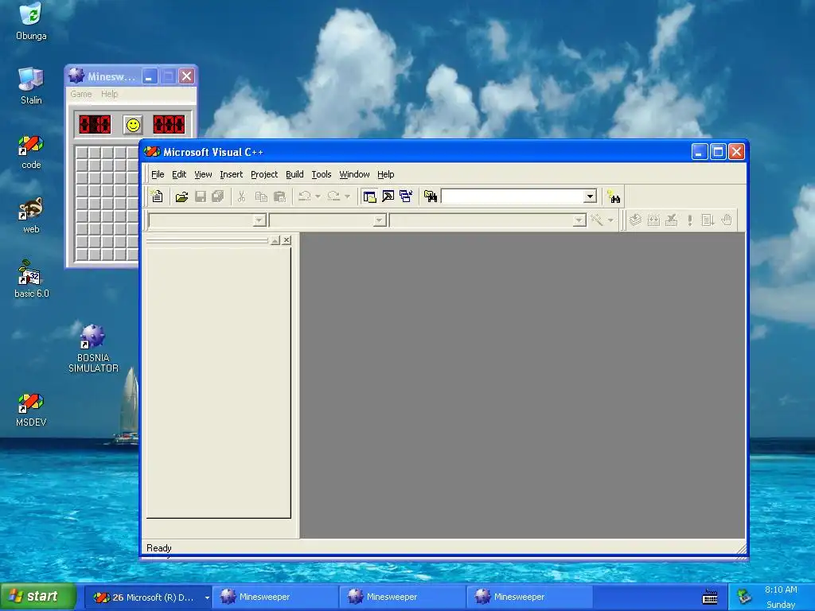Screen dimensions: 815x611
Task: Open the Build menu
Action: coord(294,174)
